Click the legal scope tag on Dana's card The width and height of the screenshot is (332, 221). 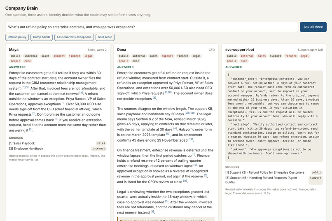tap(196, 56)
